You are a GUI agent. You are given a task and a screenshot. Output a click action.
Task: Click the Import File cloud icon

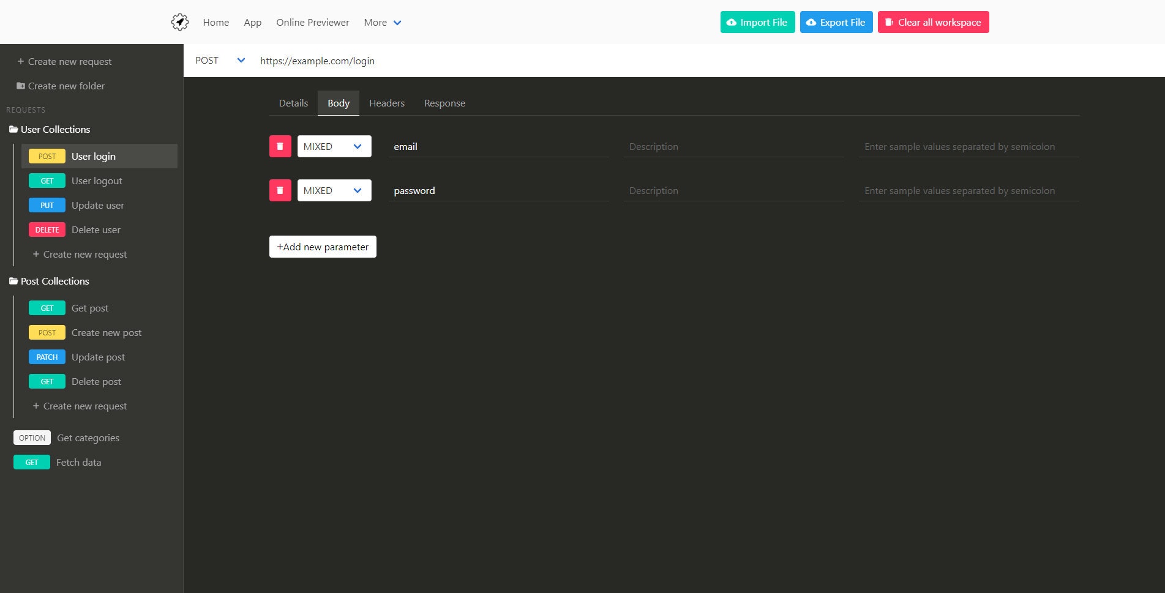(x=732, y=22)
